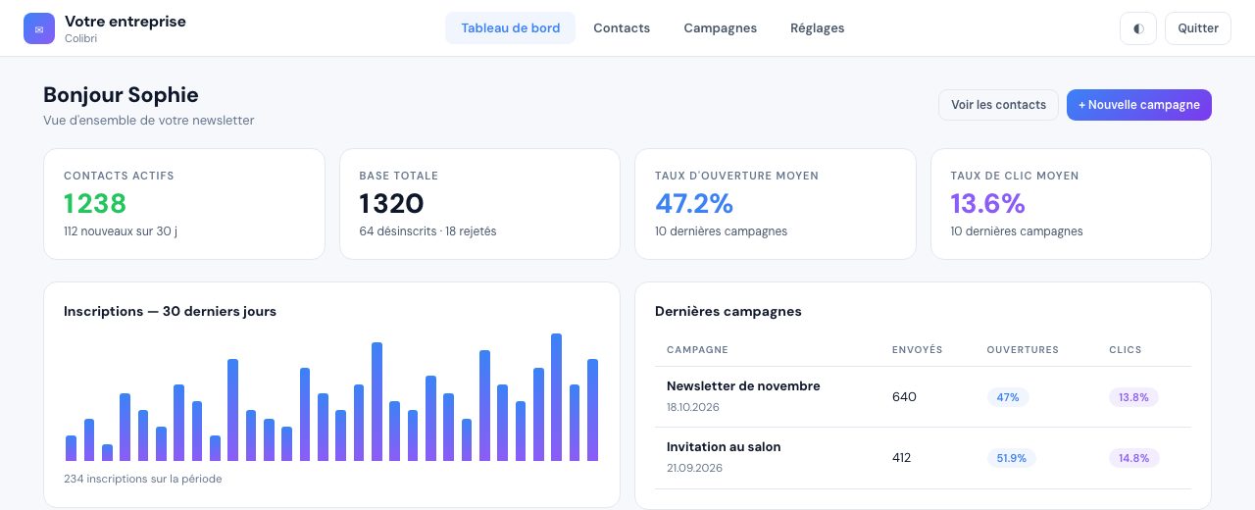1255x510 pixels.
Task: Click the date 18.10.2026
Action: pos(695,407)
